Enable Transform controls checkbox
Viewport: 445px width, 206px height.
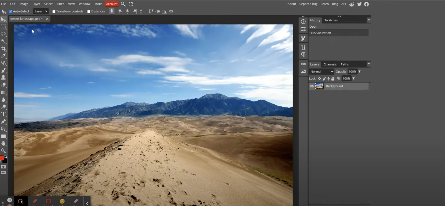pyautogui.click(x=54, y=11)
